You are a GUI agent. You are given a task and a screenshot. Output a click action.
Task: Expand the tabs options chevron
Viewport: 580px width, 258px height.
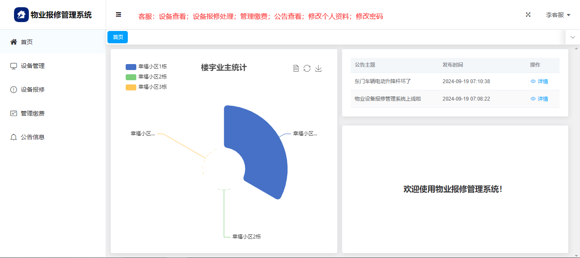[x=572, y=37]
